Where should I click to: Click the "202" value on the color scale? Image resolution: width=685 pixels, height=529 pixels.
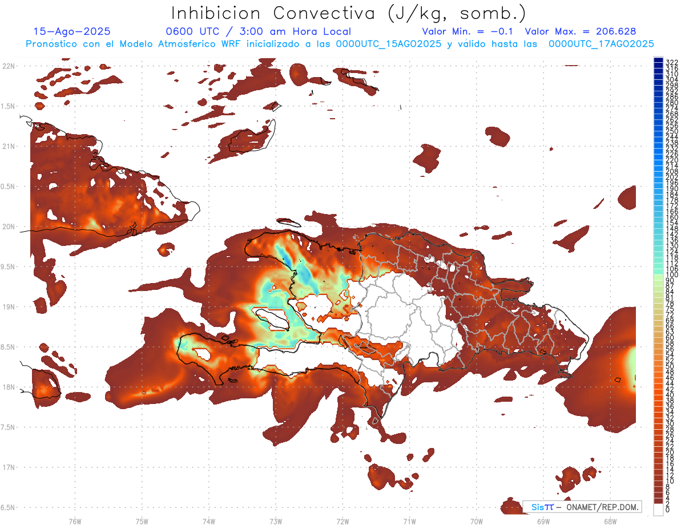point(672,177)
